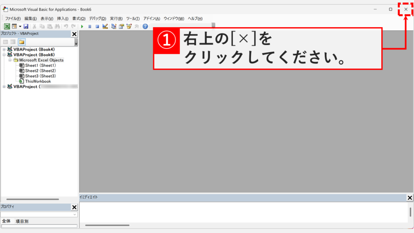Click View Object icon in Project pane

click(x=13, y=42)
